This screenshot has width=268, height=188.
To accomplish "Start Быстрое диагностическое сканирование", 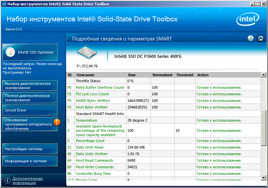I will click(30, 86).
